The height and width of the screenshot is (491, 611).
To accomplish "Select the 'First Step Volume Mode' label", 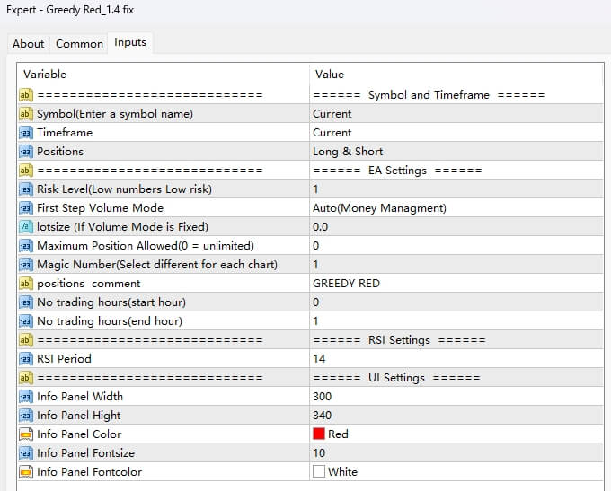I will pyautogui.click(x=100, y=208).
